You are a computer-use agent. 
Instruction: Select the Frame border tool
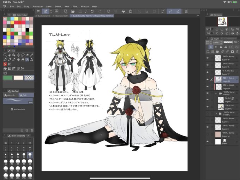5,73
